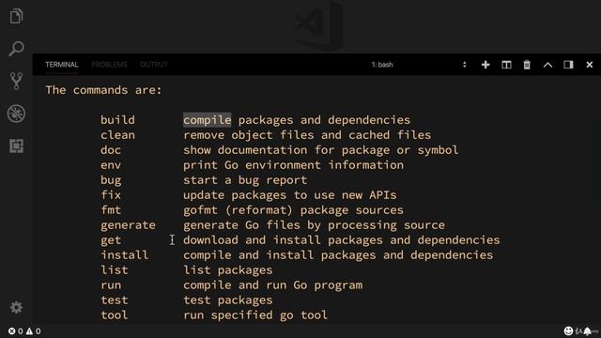Click the 'tool' command name
Image resolution: width=601 pixels, height=338 pixels.
coord(115,315)
